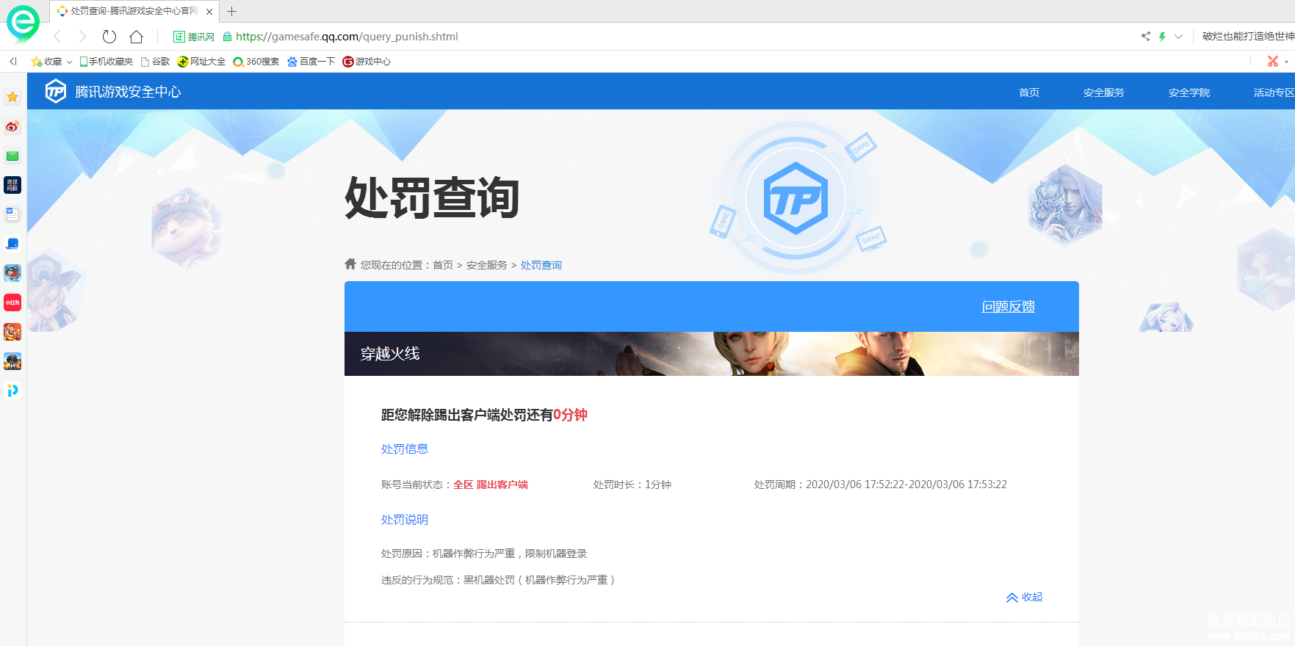The height and width of the screenshot is (646, 1295).
Task: Click the 全区 踢出客户端 status text
Action: click(491, 484)
